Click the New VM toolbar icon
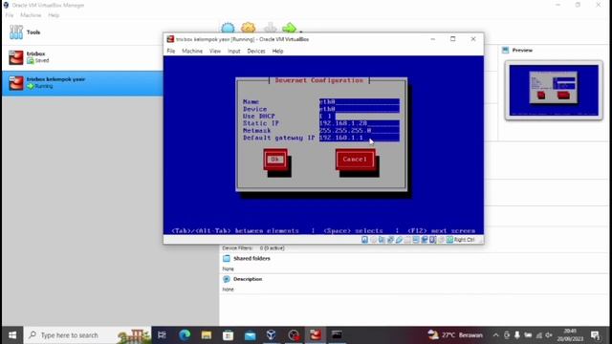612x344 pixels. [228, 28]
